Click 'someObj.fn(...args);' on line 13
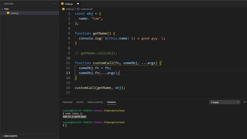247x139 pixels. coord(99,73)
